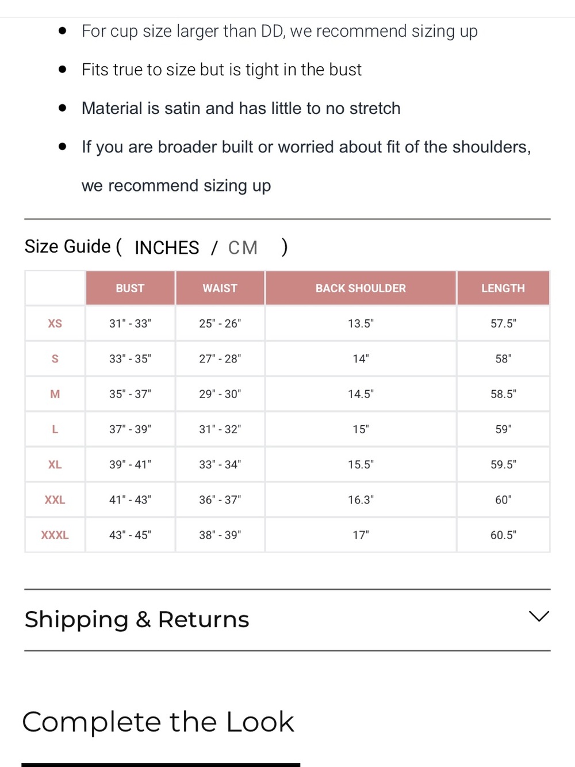
Task: Click the XS size row label
Action: (55, 323)
